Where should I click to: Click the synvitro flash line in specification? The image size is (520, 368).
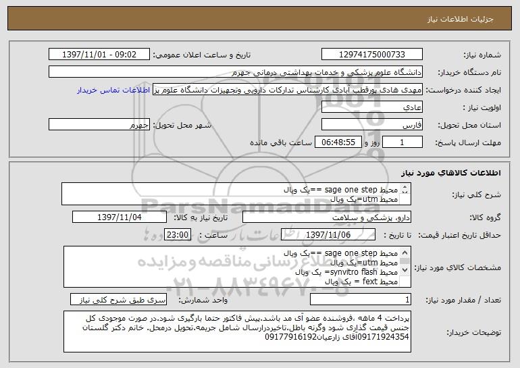[x=346, y=272]
